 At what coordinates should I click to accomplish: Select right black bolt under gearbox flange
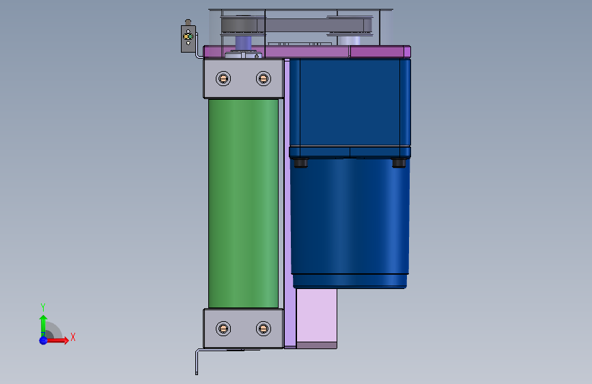(x=399, y=163)
